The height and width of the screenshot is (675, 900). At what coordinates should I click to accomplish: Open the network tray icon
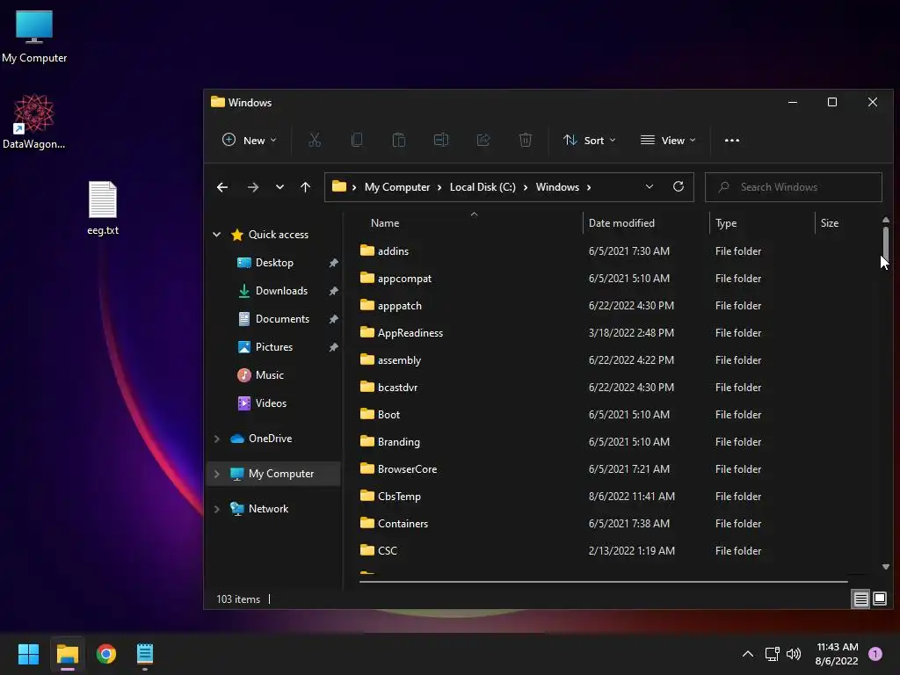772,654
